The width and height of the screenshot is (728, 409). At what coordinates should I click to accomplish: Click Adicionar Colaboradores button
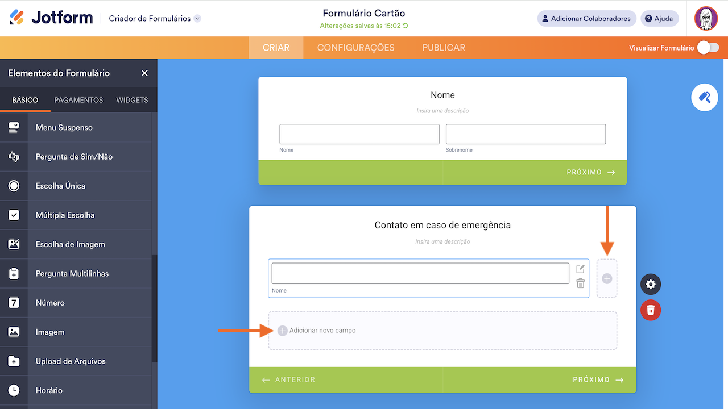pyautogui.click(x=586, y=19)
